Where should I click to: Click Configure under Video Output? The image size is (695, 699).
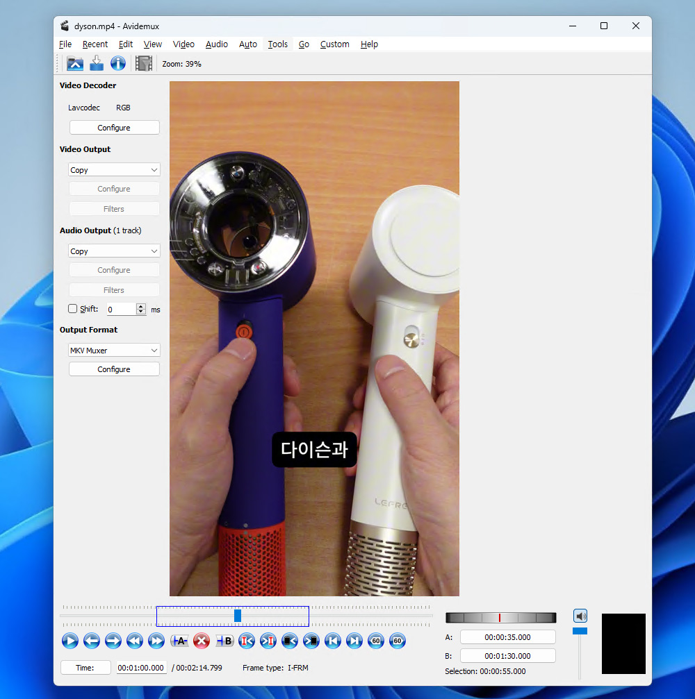[x=114, y=189]
